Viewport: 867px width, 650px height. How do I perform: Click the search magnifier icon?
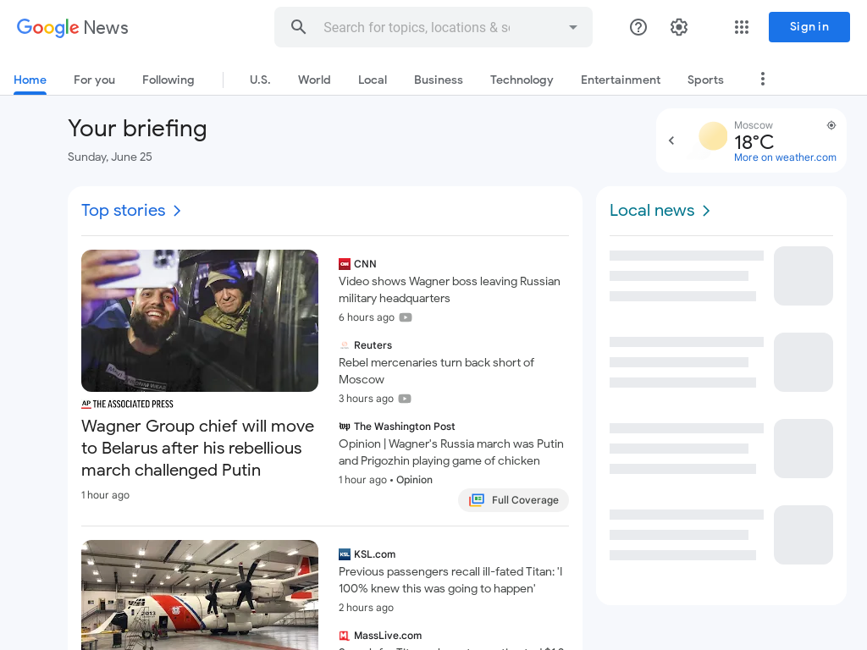coord(299,26)
